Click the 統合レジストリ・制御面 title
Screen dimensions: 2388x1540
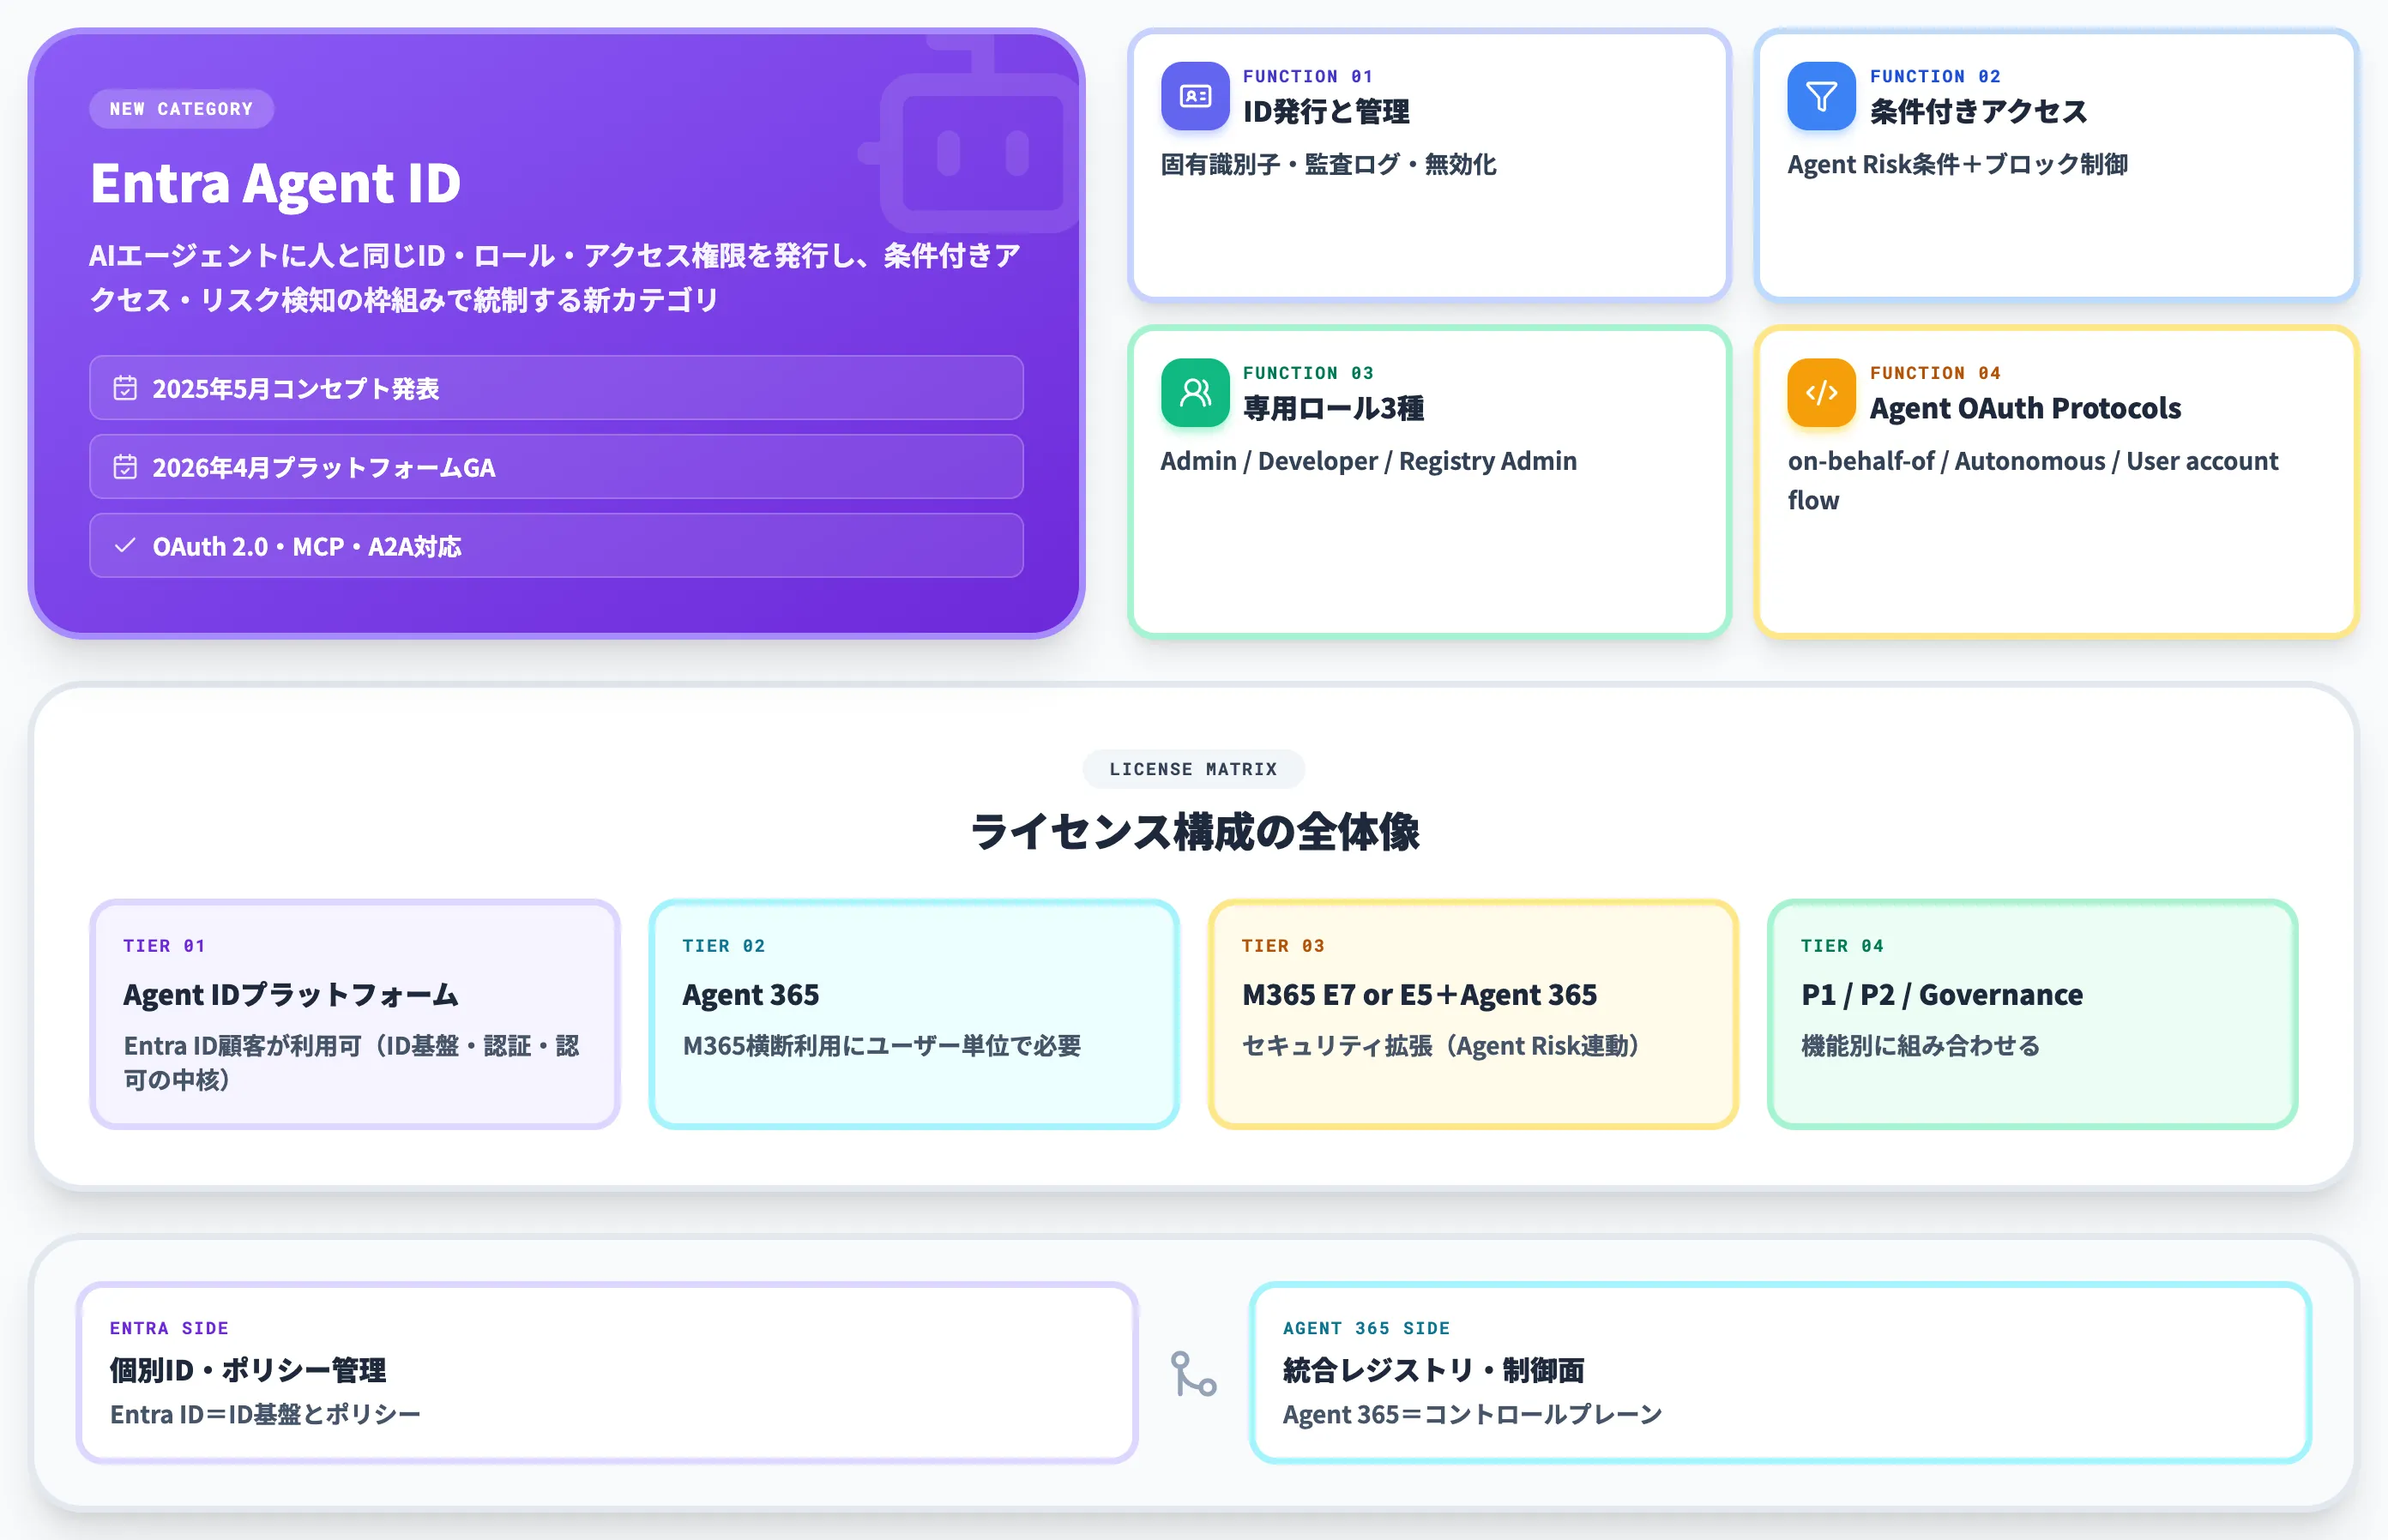(1433, 1370)
